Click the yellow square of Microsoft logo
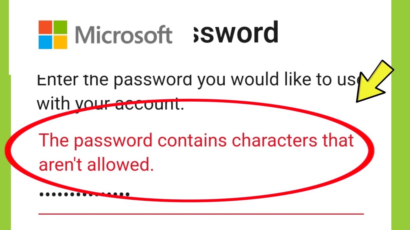The image size is (410, 230). tap(60, 42)
